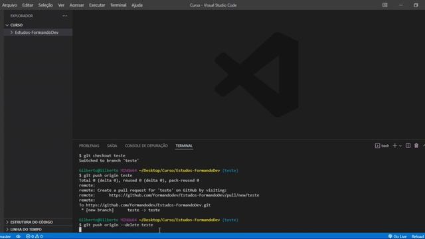Click the Go Live status bar button
The height and width of the screenshot is (239, 425).
(397, 236)
